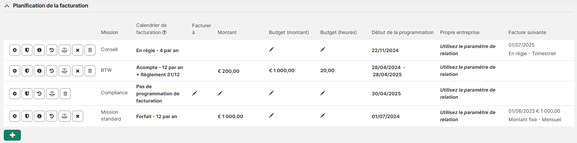This screenshot has width=577, height=143.
Task: Open settings gear for the Conseil mission
Action: [x=15, y=50]
